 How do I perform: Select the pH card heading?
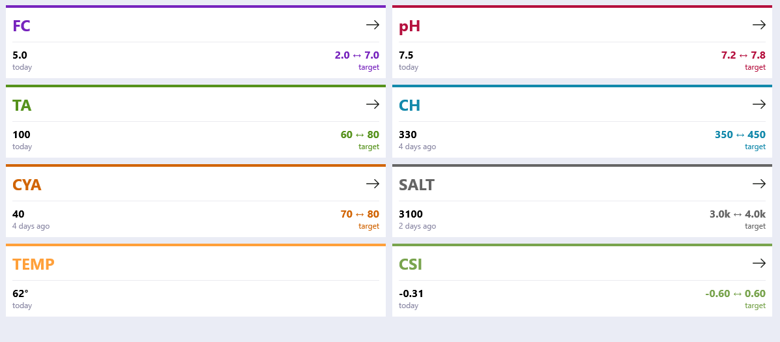(409, 26)
